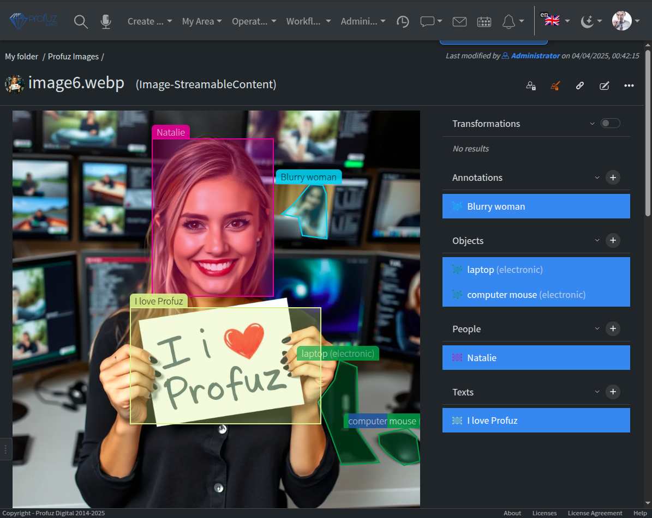
Task: Expand the language dropdown arrow
Action: tap(567, 21)
